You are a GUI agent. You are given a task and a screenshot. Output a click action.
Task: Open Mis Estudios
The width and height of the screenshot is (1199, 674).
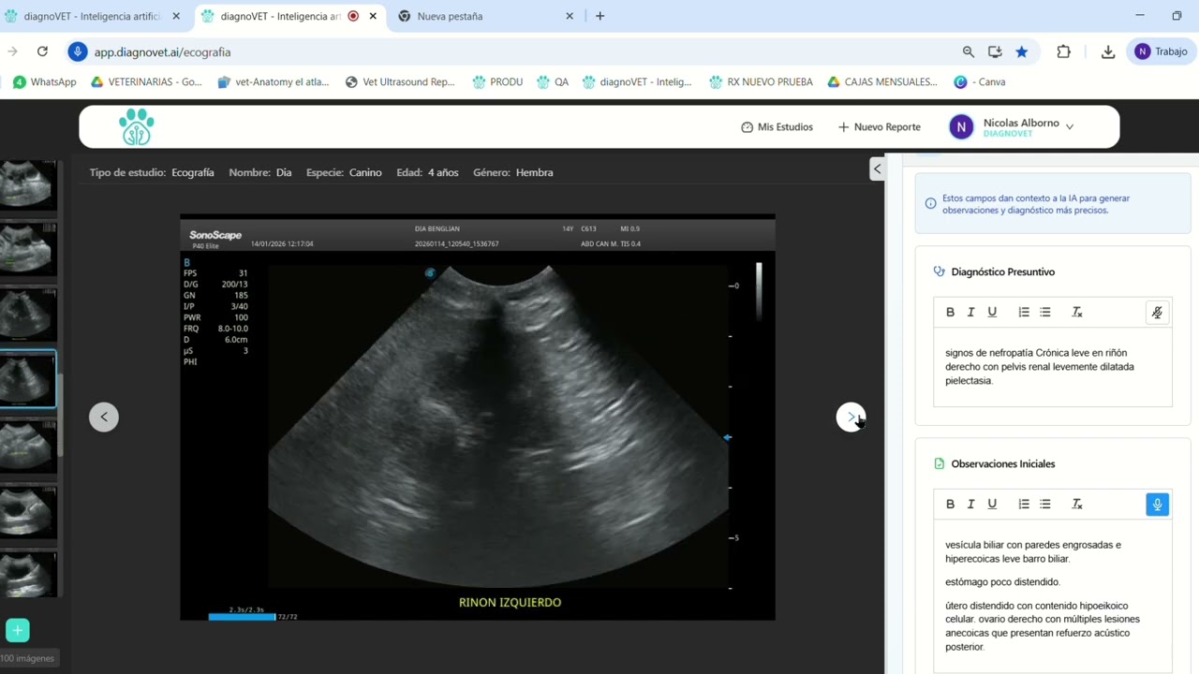point(777,126)
